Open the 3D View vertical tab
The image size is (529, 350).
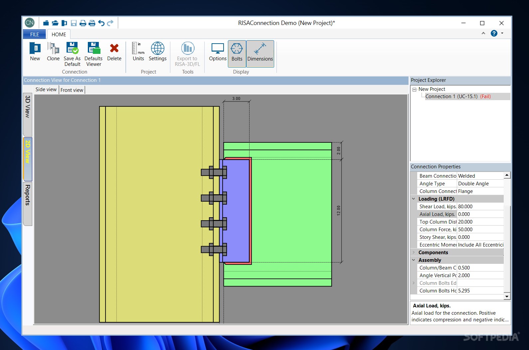28,114
